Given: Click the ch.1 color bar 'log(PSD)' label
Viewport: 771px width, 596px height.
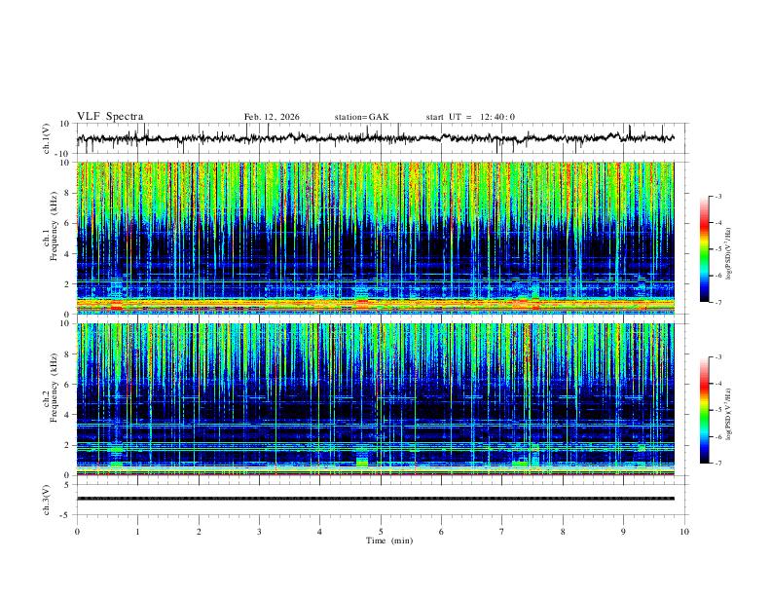Looking at the screenshot, I should (x=728, y=253).
